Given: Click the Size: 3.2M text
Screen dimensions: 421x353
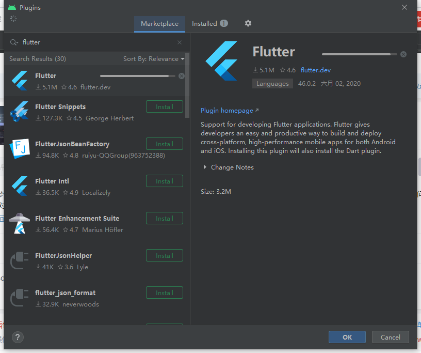Looking at the screenshot, I should [216, 192].
